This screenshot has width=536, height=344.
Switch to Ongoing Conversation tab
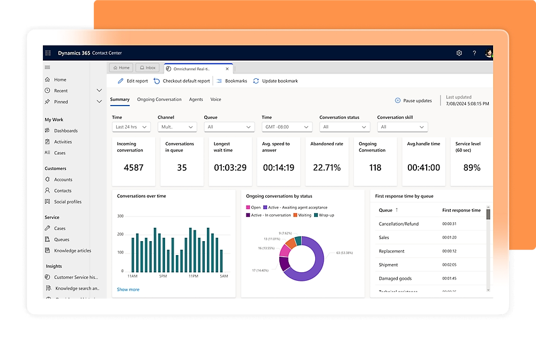pyautogui.click(x=159, y=100)
